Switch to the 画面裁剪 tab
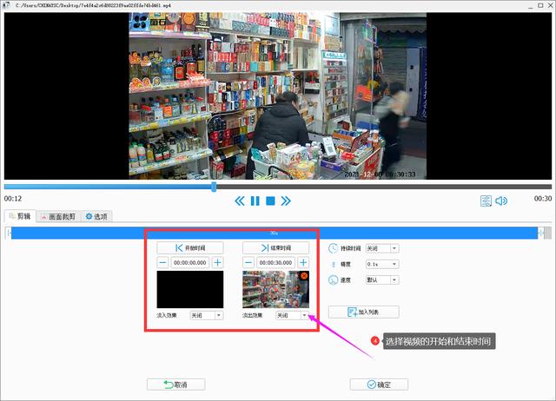 coord(57,216)
